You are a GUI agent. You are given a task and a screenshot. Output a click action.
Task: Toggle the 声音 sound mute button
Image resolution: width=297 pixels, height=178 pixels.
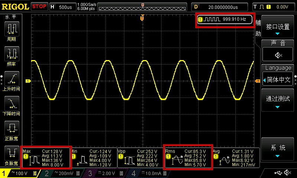(x=277, y=55)
